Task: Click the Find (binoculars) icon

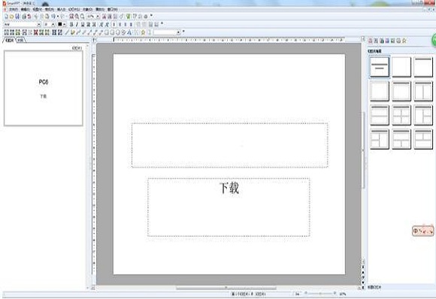Action: (71, 17)
